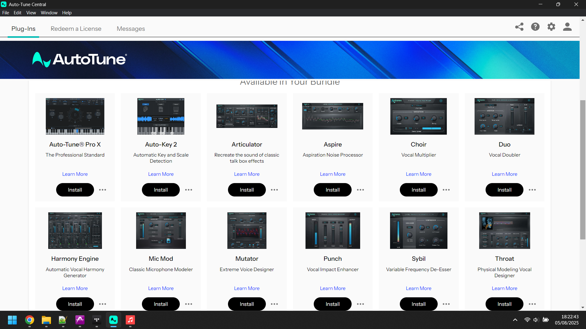
Task: Open more options for Choir
Action: (446, 190)
